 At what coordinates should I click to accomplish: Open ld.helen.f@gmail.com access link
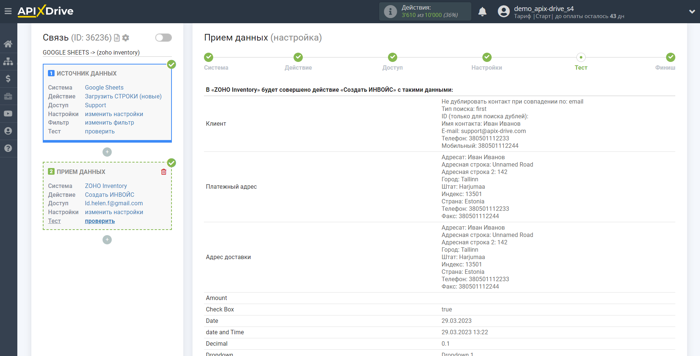[114, 203]
